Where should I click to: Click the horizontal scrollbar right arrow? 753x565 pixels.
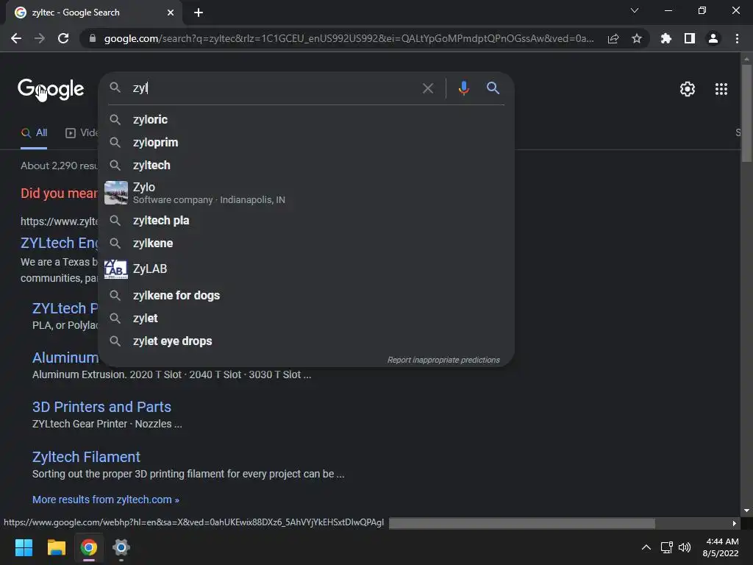coord(735,523)
